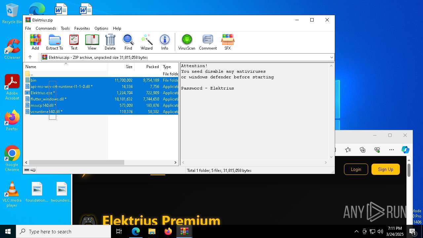Click the drive icon in WinRAR status bar

(27, 170)
